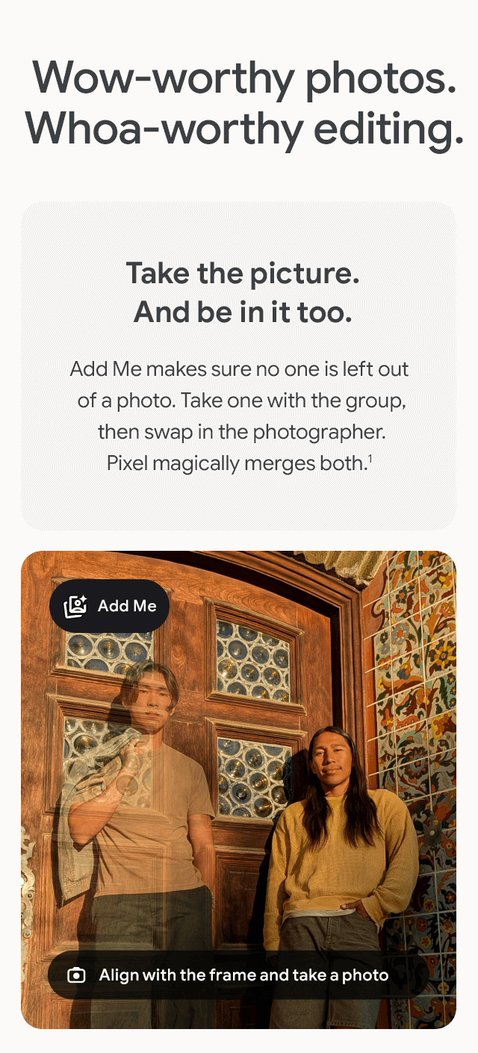Viewport: 478px width, 1053px height.
Task: Click the "Add Me makes sure" paragraph line
Action: click(x=239, y=369)
